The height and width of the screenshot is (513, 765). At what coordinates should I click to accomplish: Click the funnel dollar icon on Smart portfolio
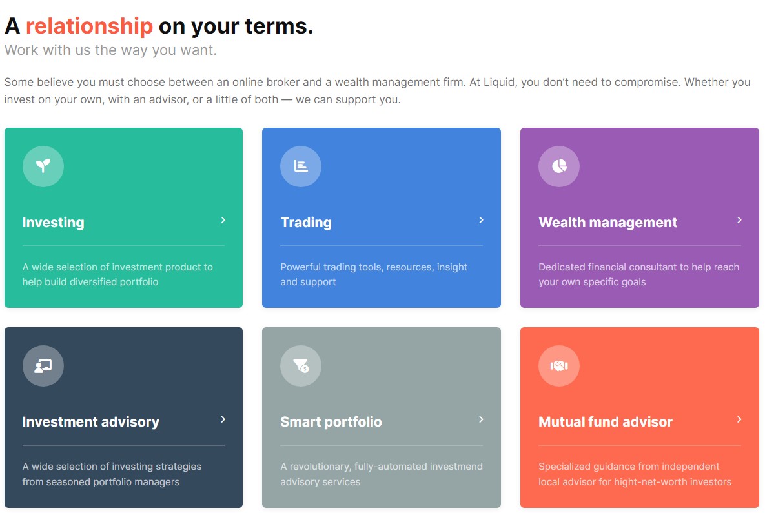click(301, 366)
